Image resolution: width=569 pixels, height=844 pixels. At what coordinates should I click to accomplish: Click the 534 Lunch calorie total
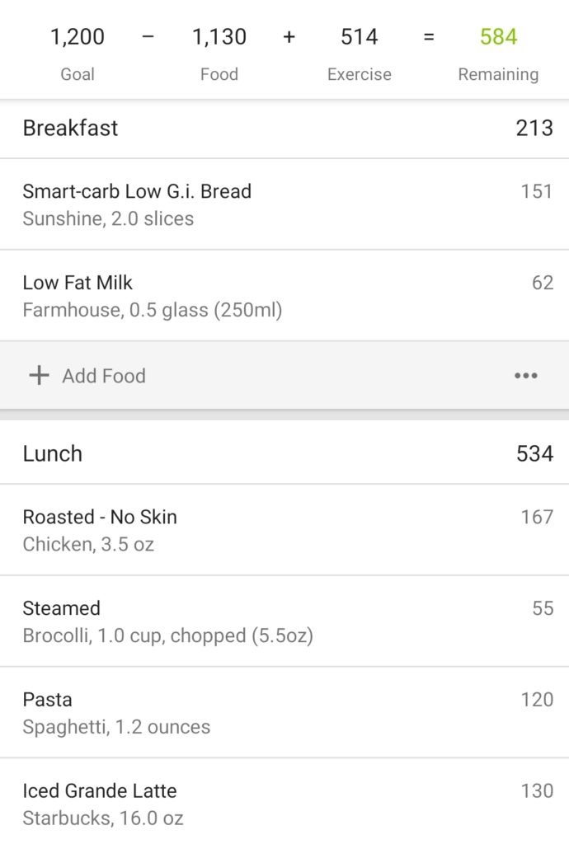[534, 453]
